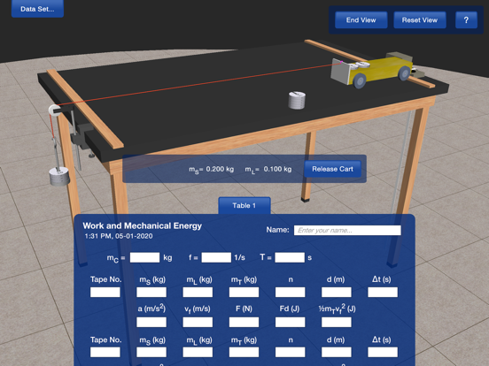Image resolution: width=489 pixels, height=366 pixels.
Task: Click the T period input field
Action: pyautogui.click(x=290, y=257)
